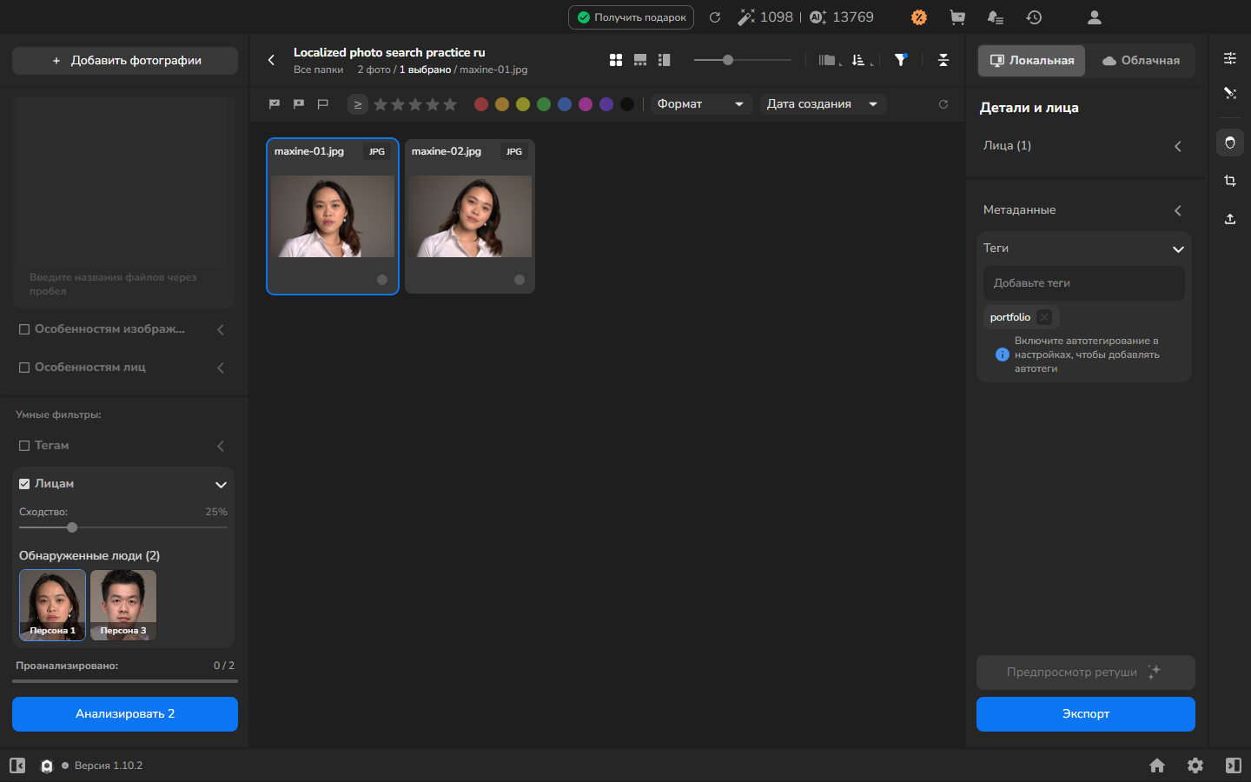Tick the Особенностям лиц checkbox
Screen dimensions: 1251x782
pos(24,368)
